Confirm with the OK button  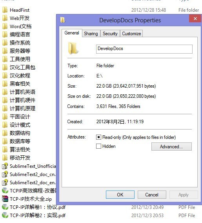pos(120,195)
